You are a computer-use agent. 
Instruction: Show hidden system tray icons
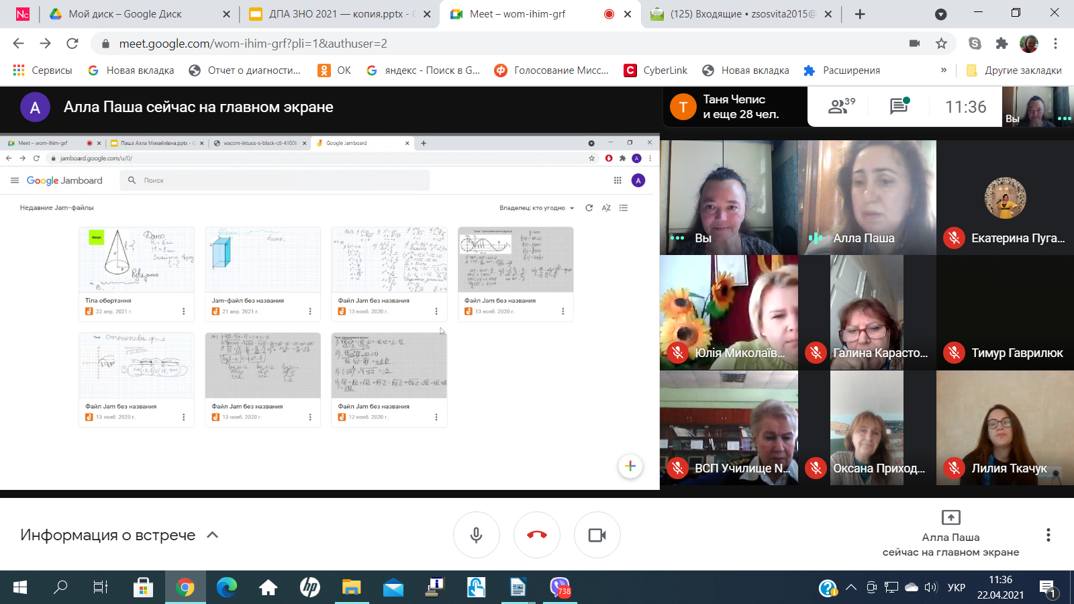coord(851,588)
